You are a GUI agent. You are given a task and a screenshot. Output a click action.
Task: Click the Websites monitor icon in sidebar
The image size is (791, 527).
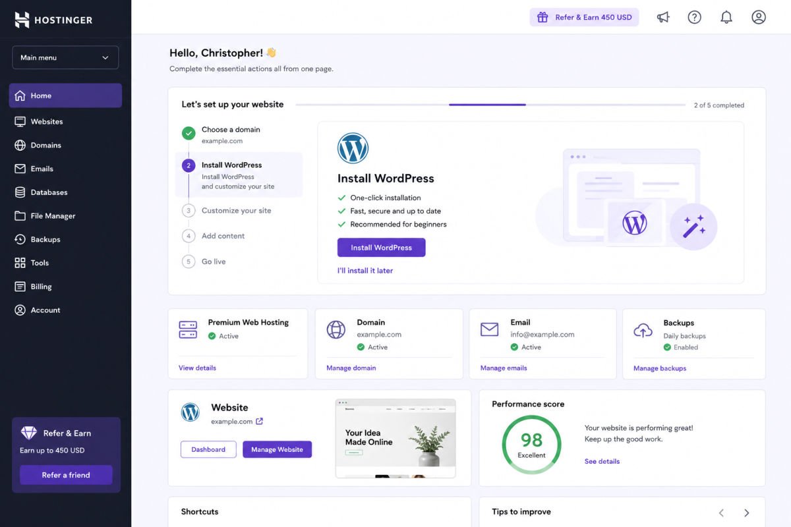(20, 122)
